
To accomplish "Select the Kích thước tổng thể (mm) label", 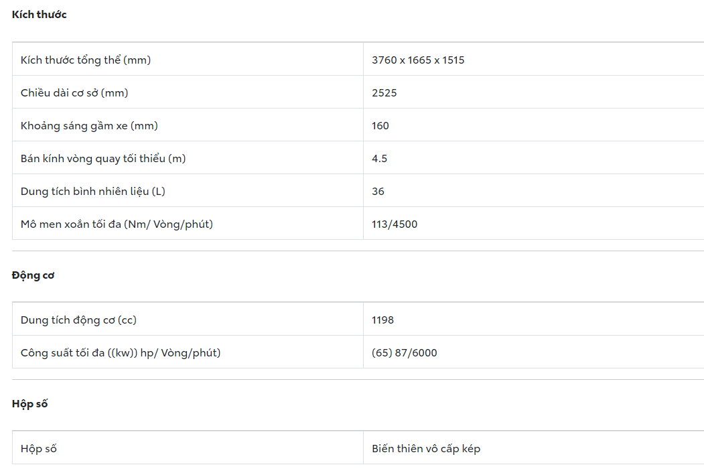I will tap(86, 60).
